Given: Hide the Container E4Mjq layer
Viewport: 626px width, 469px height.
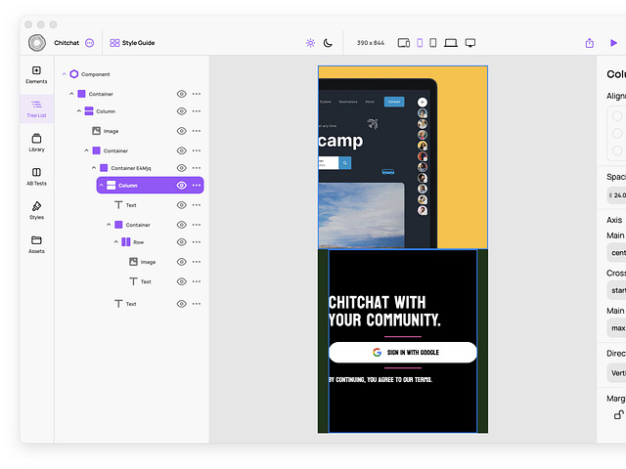Looking at the screenshot, I should click(x=182, y=168).
